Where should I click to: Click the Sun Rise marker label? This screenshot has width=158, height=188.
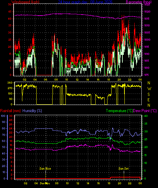[x=45, y=169]
